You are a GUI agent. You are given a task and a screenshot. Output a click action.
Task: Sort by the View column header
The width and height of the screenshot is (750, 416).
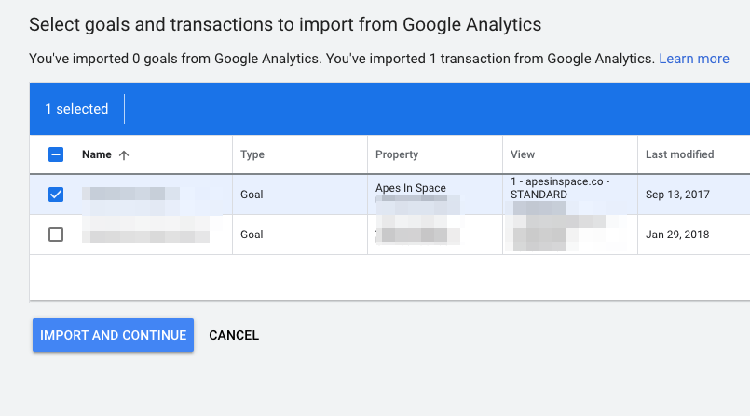(x=523, y=154)
